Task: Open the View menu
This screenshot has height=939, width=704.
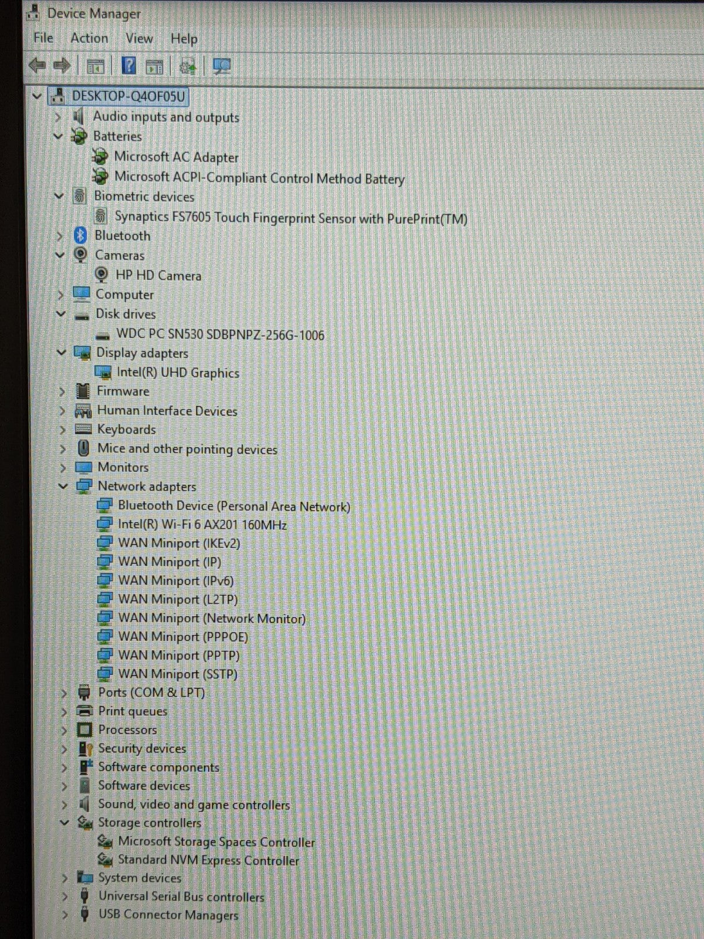Action: point(139,39)
